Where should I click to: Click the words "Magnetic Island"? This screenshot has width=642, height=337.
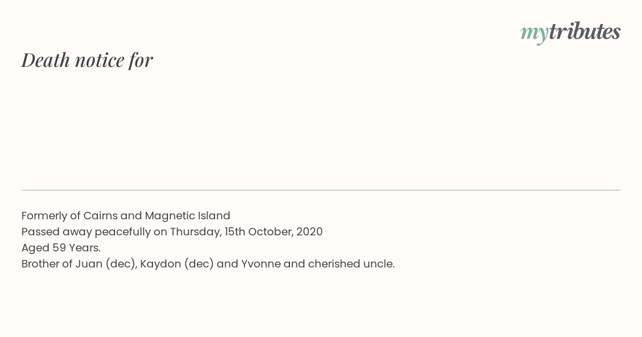187,216
